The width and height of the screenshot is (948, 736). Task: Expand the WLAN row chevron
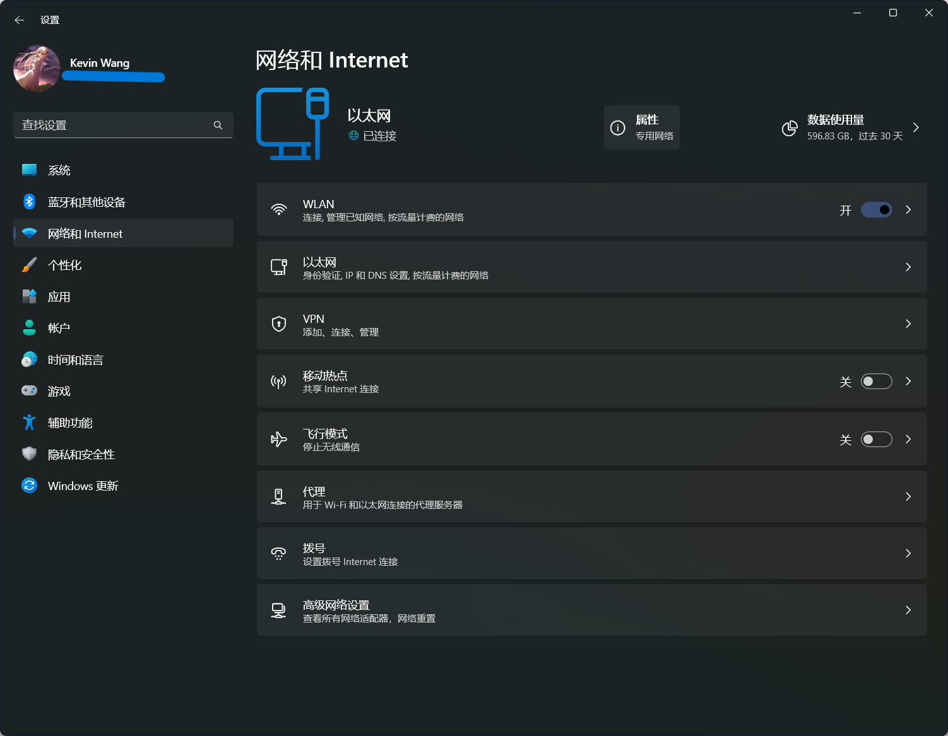(x=908, y=209)
